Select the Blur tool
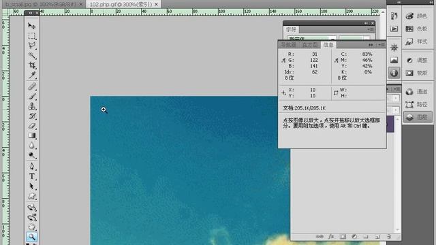Image resolution: width=436 pixels, height=245 pixels. click(x=32, y=146)
